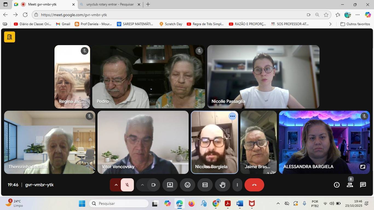Open the Gmail bookmark
The width and height of the screenshot is (374, 210).
[63, 24]
